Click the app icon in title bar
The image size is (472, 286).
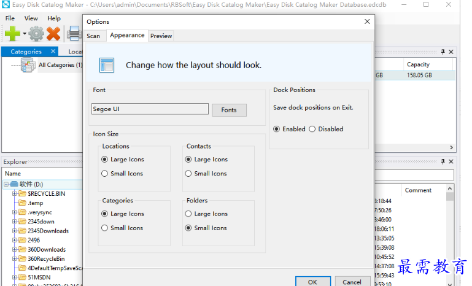coord(6,4)
